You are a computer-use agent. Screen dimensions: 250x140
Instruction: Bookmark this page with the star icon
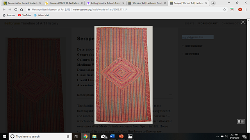pyautogui.click(x=225, y=9)
